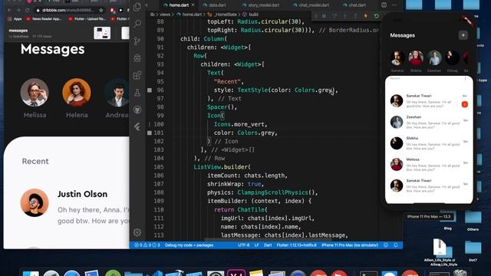This screenshot has height=276, width=491.
Task: Click the feedback smiley in status bar
Action: tap(386, 245)
